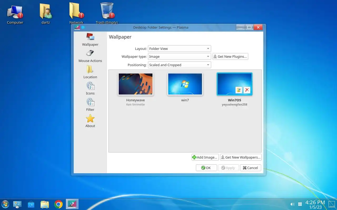Maximize the Desktop Folder Settings window
Screen dimensions: 337x210
[249, 27]
